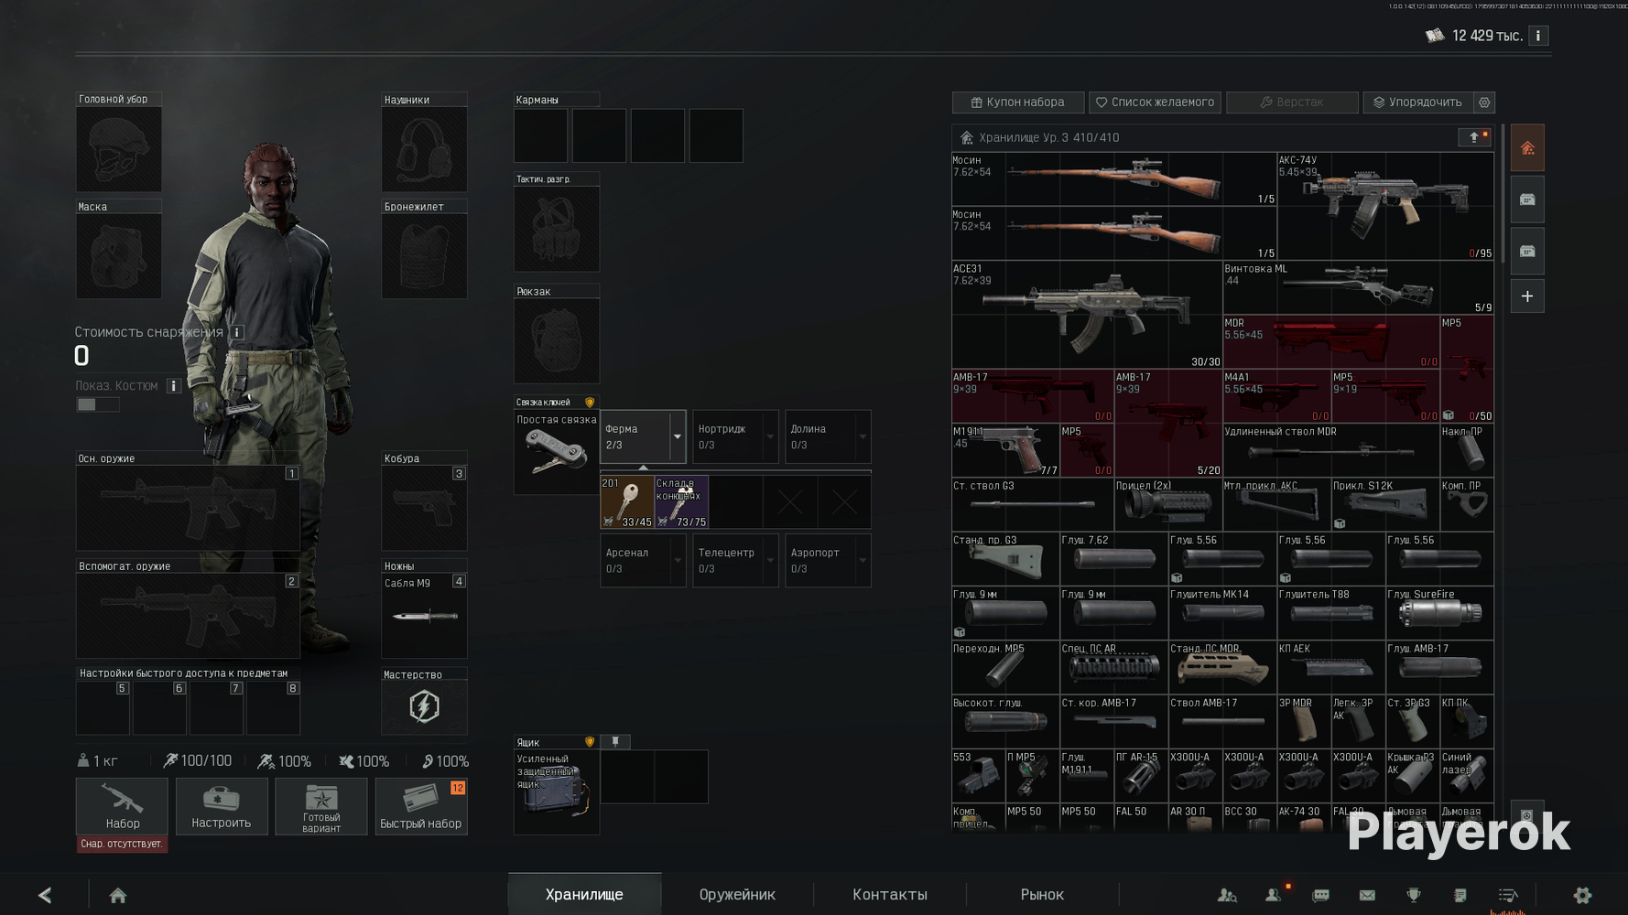Open Список желаемого wishlist
Screen dimensions: 1628x915
[x=1155, y=102]
